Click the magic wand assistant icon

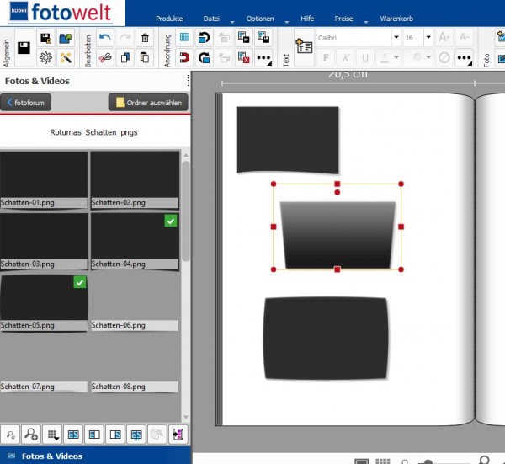(66, 57)
